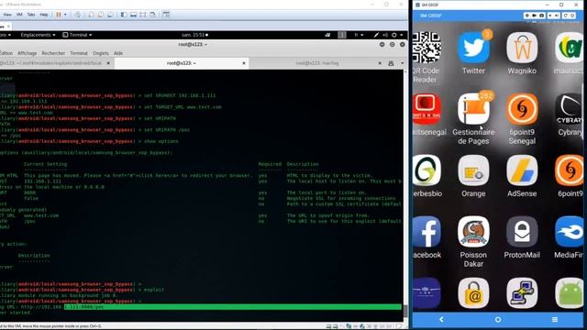Open the Rechercher menu in terminal
This screenshot has width=587, height=330.
53,53
